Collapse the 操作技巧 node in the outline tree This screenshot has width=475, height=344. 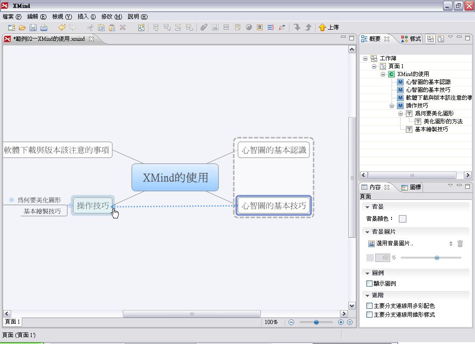point(392,106)
